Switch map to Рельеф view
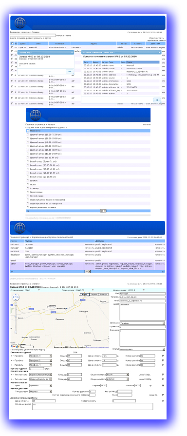 click(104, 295)
